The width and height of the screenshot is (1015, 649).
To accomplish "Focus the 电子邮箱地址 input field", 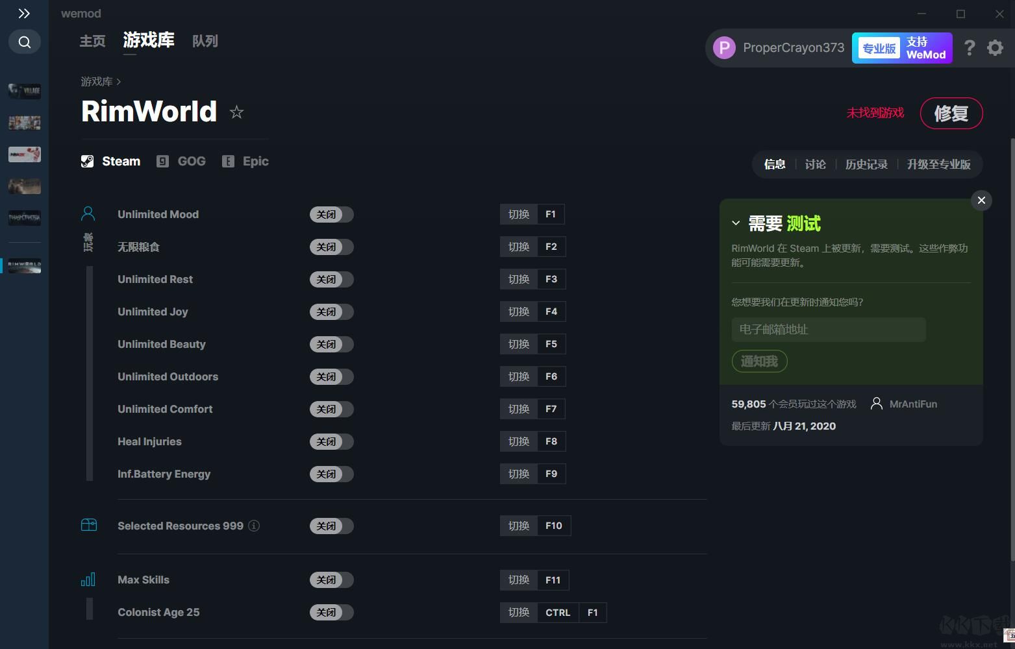I will click(x=829, y=330).
